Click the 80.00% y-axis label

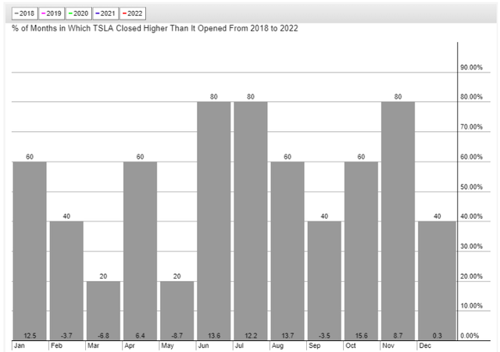[471, 97]
